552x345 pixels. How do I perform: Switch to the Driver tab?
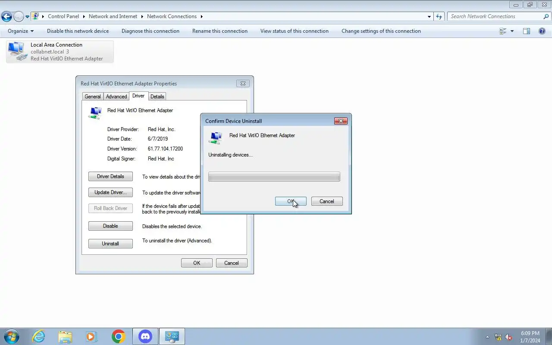point(138,96)
